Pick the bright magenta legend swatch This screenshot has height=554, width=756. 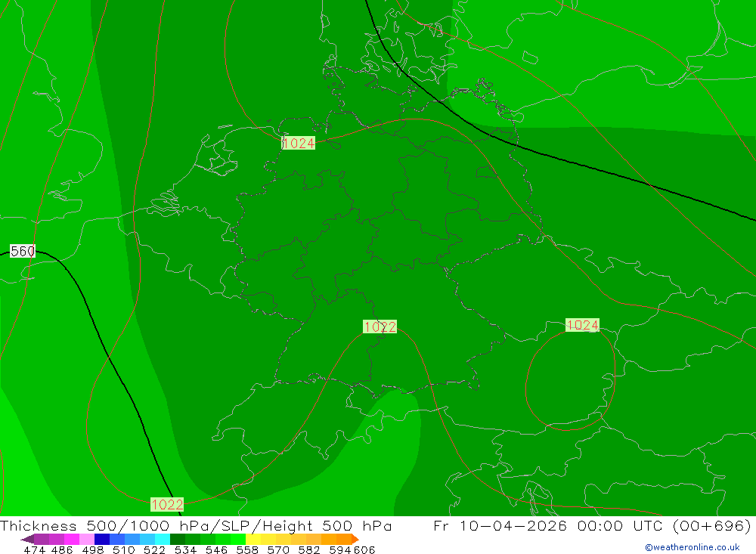tap(72, 539)
